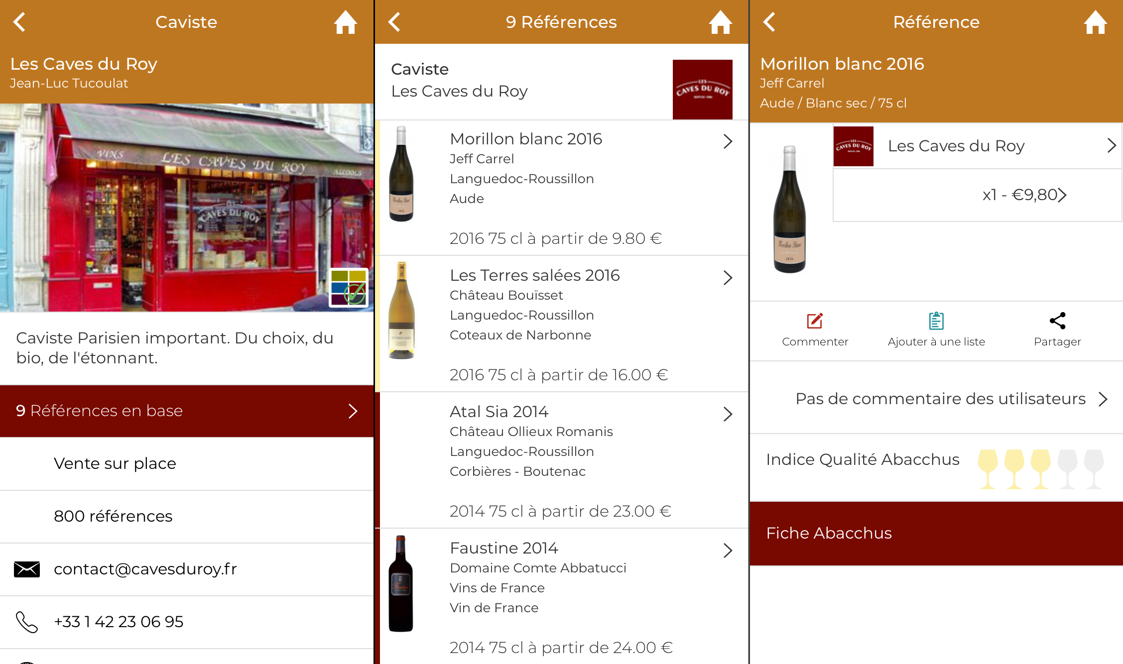Tap the Les Terres salées bottle image
The width and height of the screenshot is (1123, 664).
(401, 310)
